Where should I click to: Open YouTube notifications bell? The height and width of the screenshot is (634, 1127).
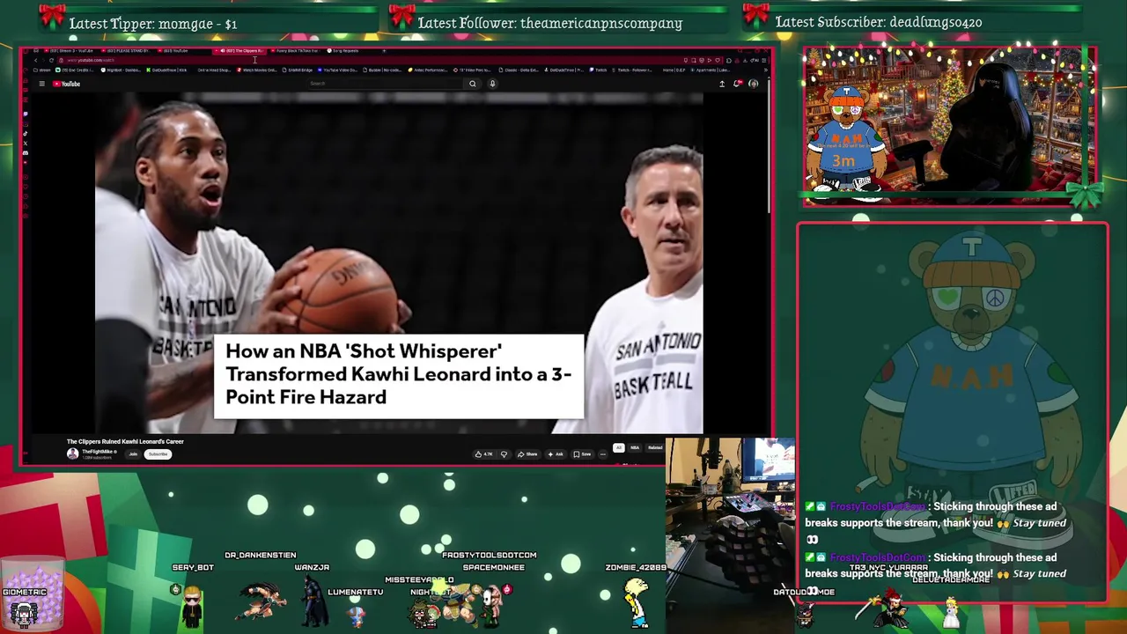(737, 84)
